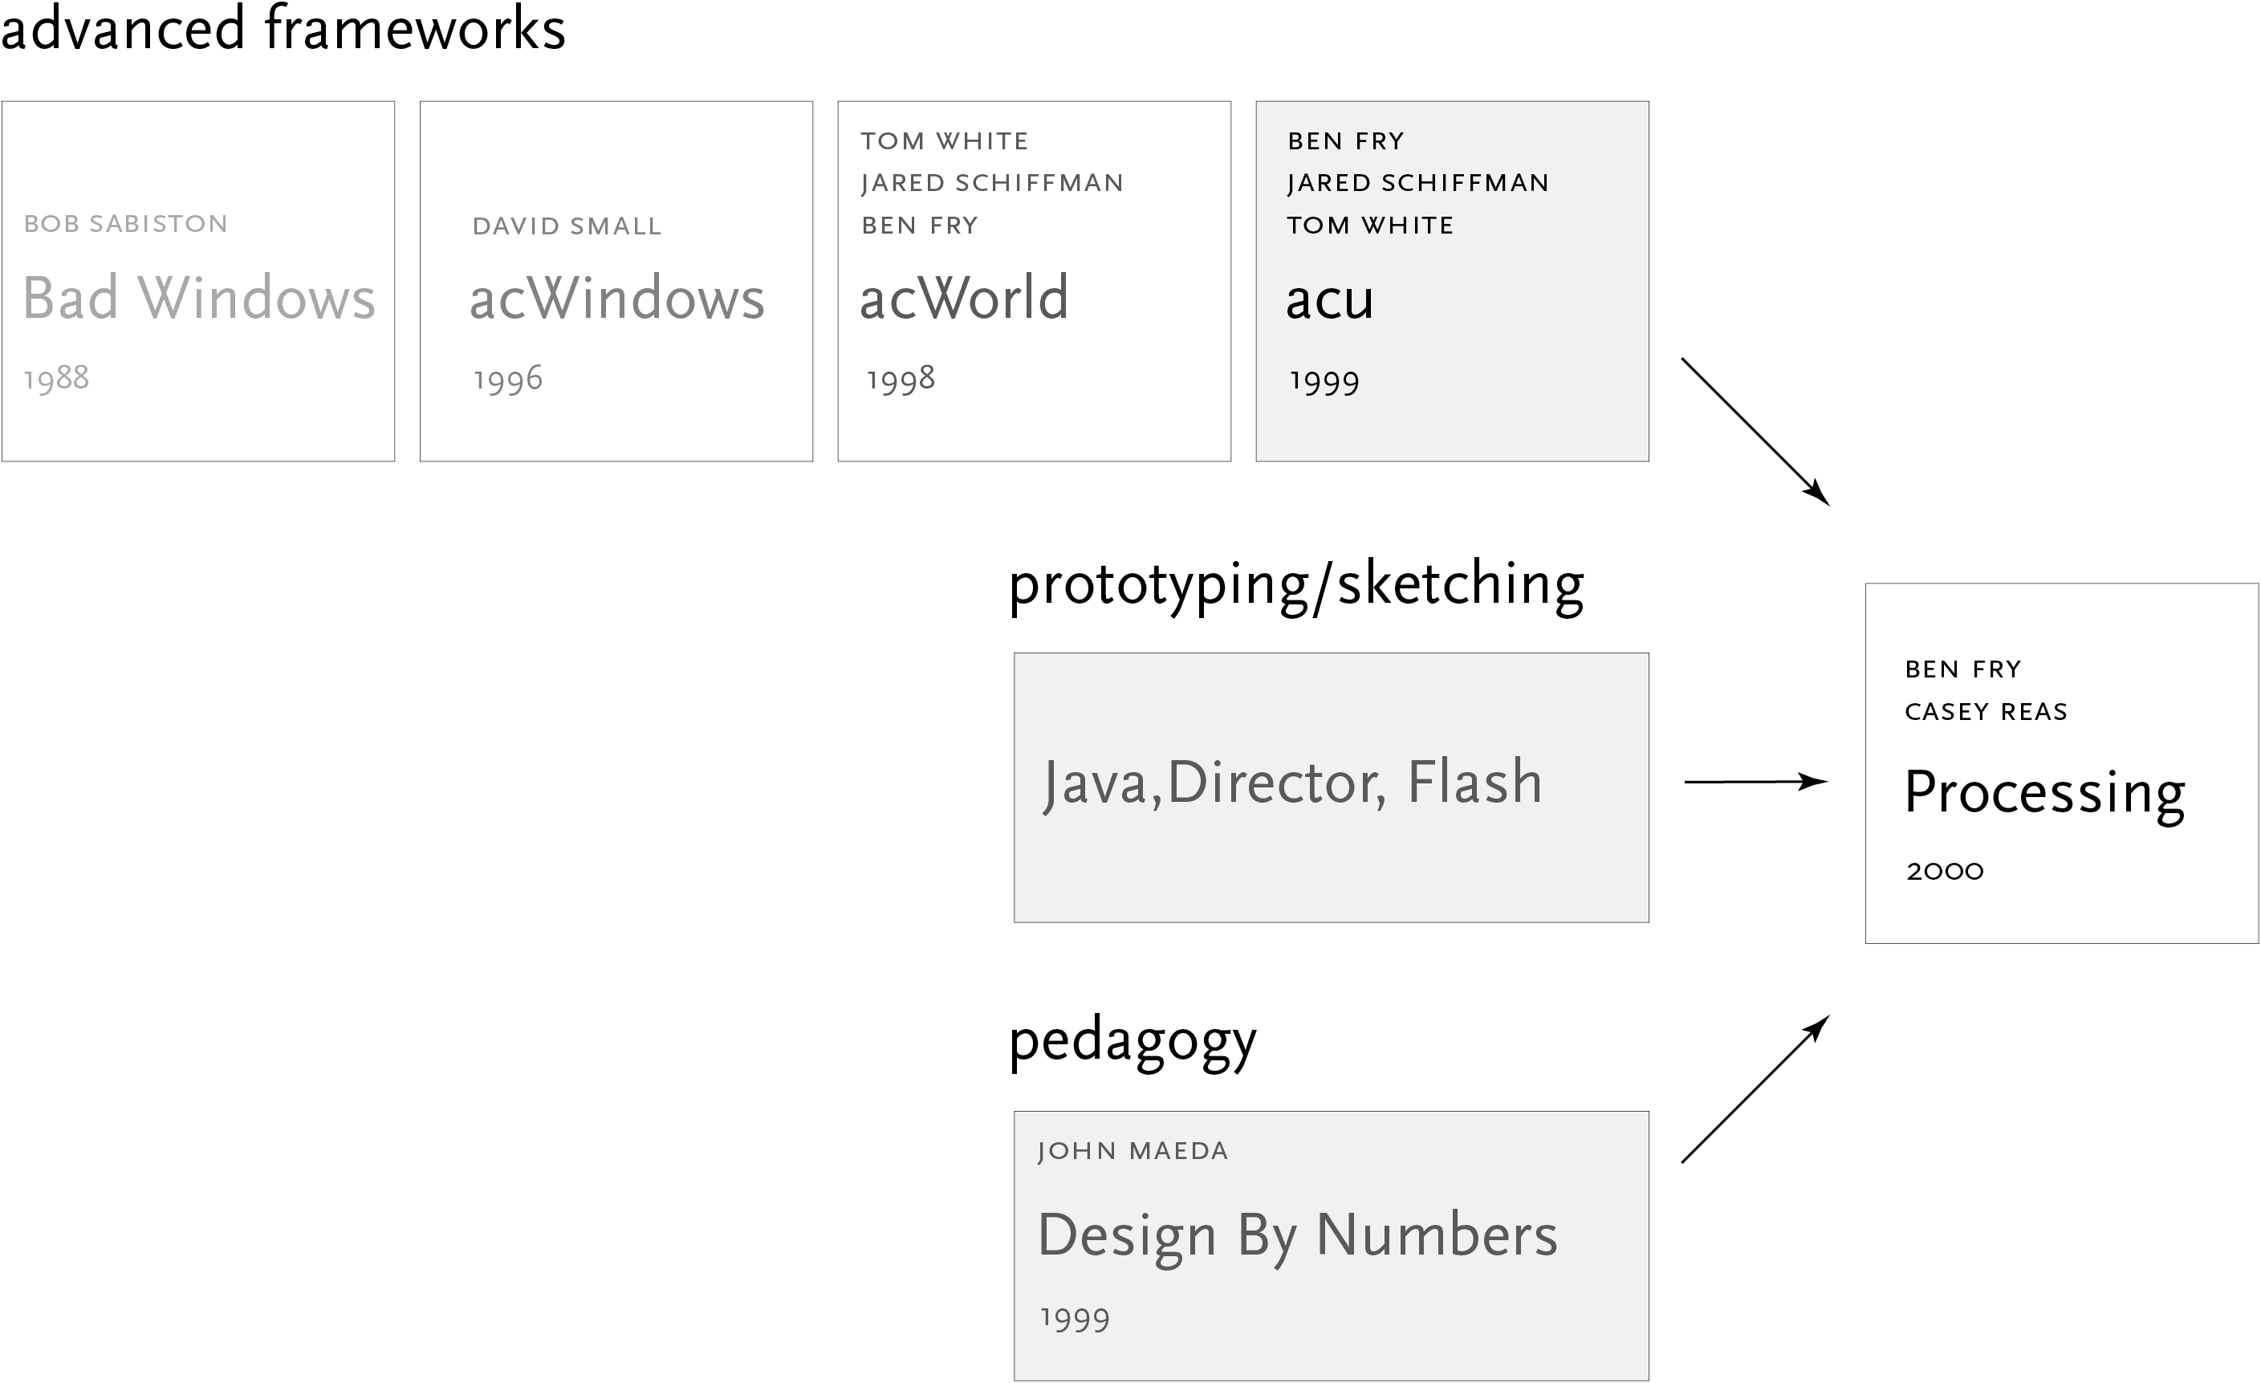The height and width of the screenshot is (1383, 2261).
Task: Click TOM WHITE in the acWorld card
Action: click(944, 141)
